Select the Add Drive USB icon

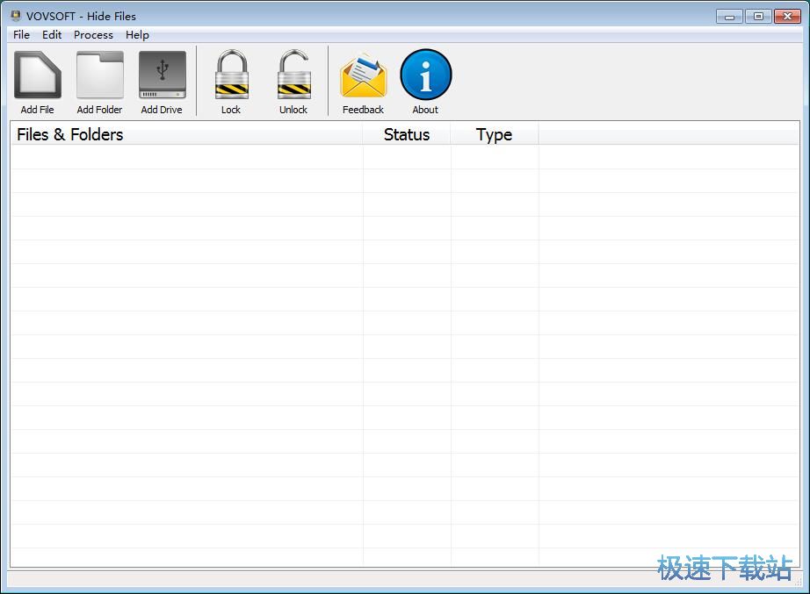point(162,76)
